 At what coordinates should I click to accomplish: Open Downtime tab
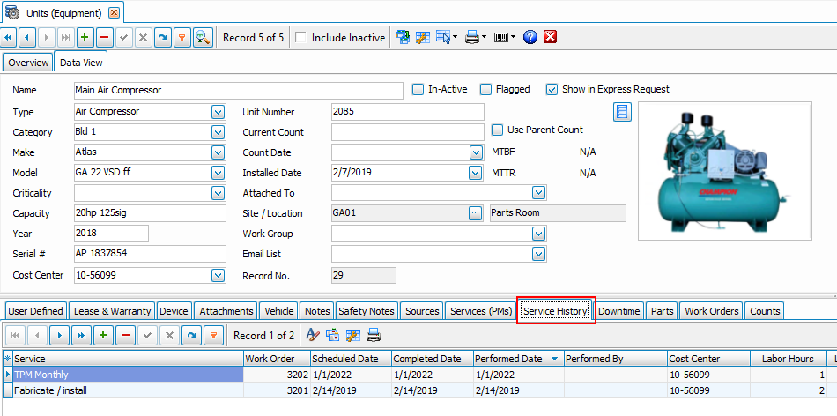[x=619, y=311]
